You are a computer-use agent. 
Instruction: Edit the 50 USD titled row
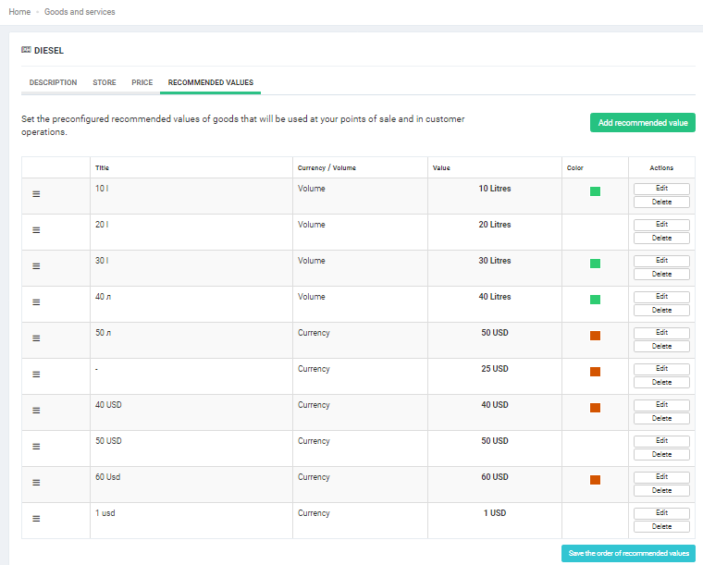[x=661, y=440]
